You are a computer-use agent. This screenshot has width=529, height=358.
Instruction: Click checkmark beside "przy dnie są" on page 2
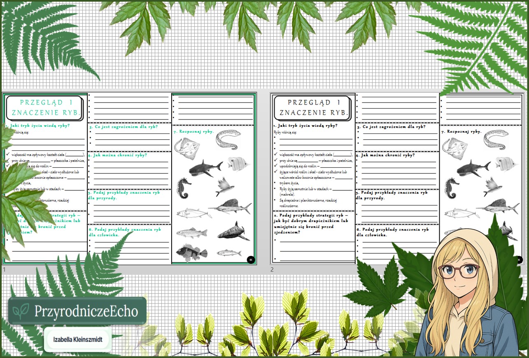pos(276,160)
